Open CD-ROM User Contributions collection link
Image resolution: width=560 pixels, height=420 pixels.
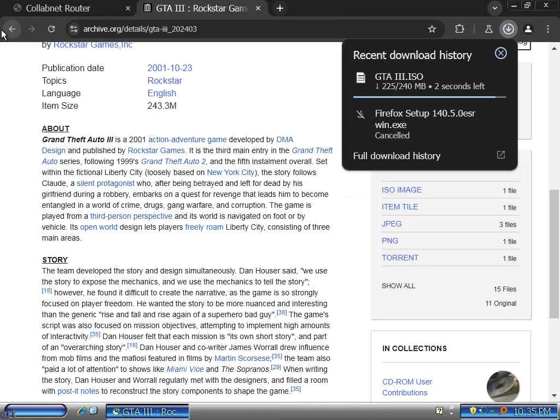click(407, 387)
